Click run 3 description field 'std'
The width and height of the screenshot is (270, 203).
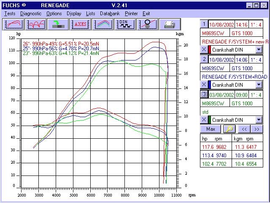tap(232, 112)
